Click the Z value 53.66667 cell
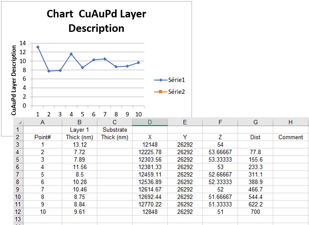 tap(220, 152)
